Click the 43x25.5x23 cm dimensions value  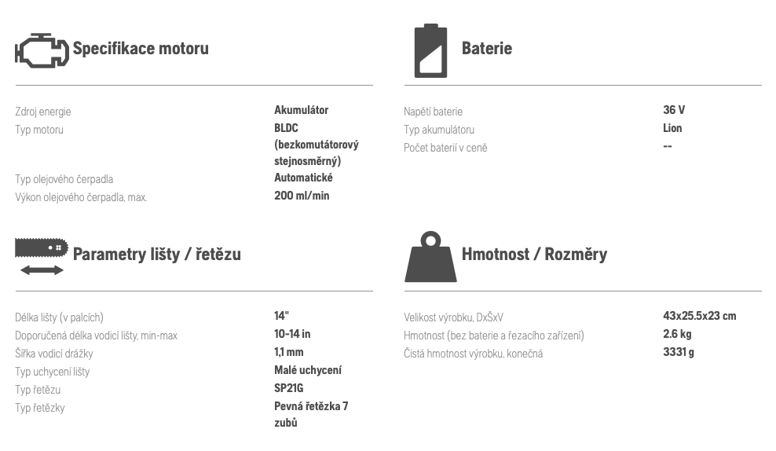coord(699,316)
